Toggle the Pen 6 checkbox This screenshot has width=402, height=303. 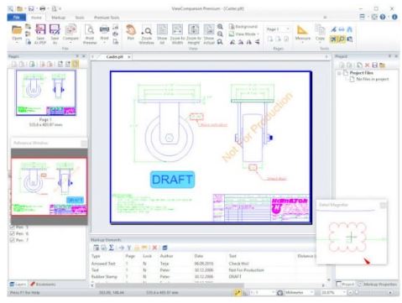pyautogui.click(x=13, y=233)
